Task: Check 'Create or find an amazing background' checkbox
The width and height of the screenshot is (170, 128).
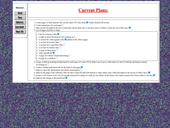Action: click(48, 64)
